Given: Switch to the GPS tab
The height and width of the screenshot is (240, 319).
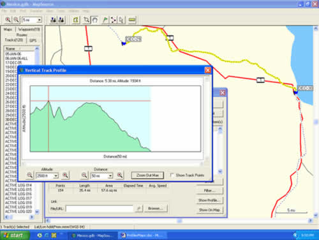Looking at the screenshot, I should coord(33,40).
